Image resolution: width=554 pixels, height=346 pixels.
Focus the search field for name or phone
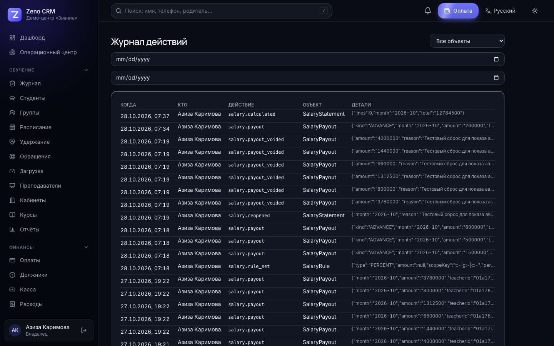(221, 11)
